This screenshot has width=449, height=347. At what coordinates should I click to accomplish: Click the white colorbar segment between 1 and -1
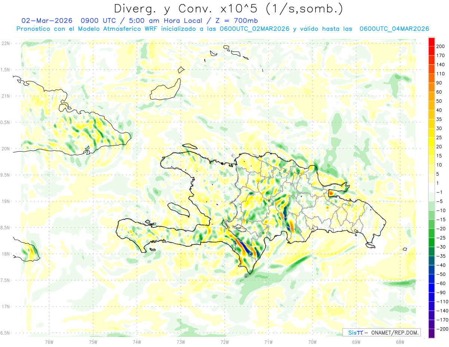431,188
